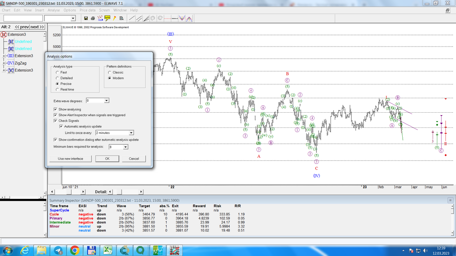Image resolution: width=456 pixels, height=256 pixels.
Task: Open the Chart menu
Action: click(x=6, y=10)
